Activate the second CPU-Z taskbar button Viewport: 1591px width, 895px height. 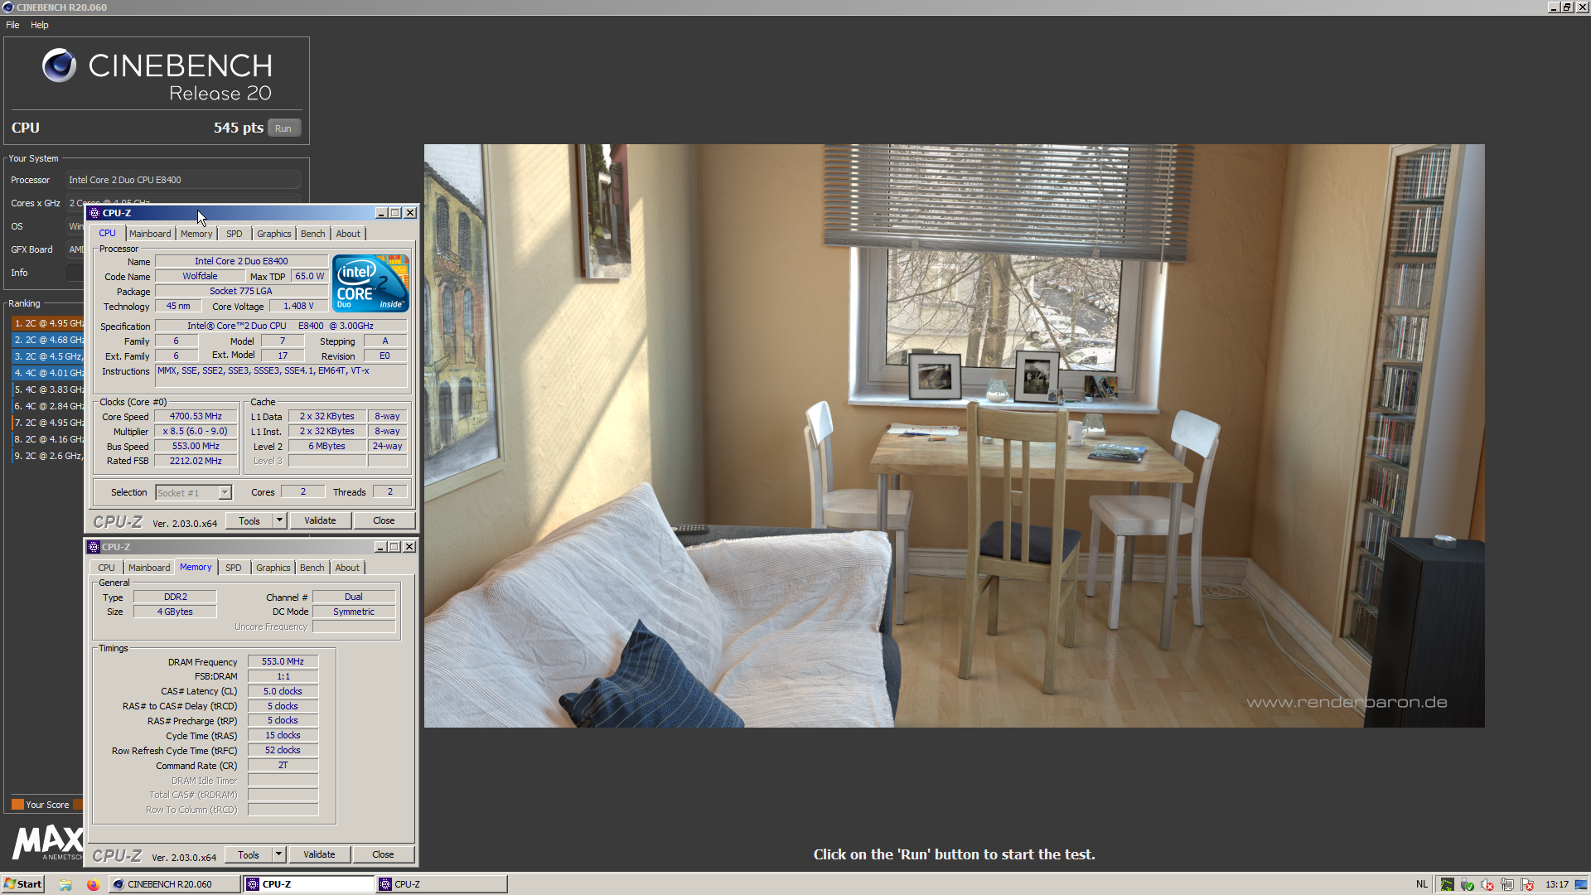[441, 884]
